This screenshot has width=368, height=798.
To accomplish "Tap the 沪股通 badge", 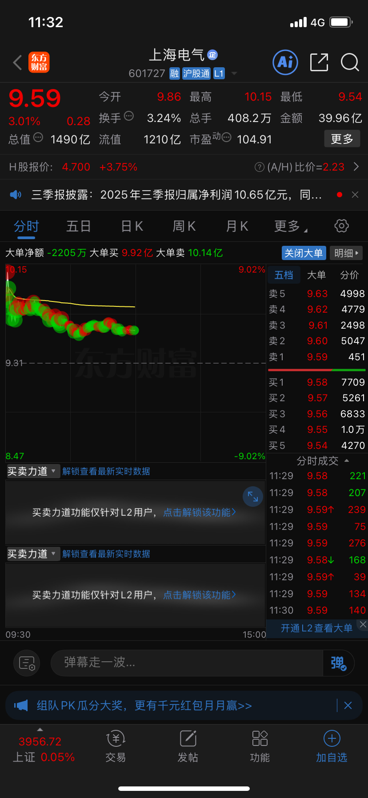I will click(x=196, y=73).
